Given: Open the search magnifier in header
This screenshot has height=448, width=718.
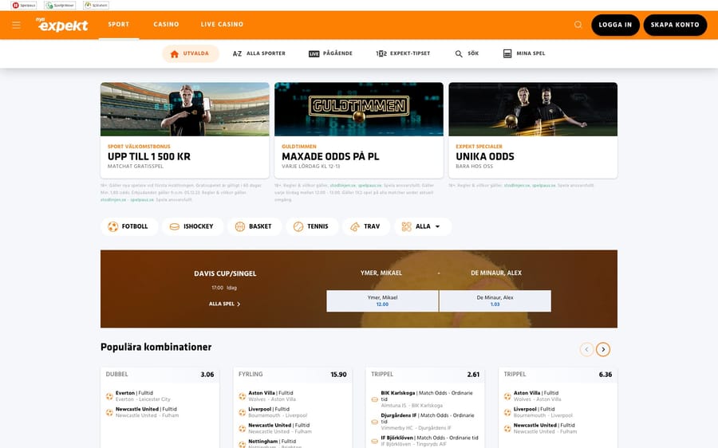Looking at the screenshot, I should pos(578,25).
